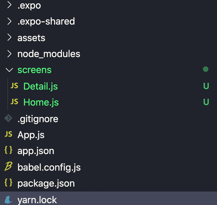217x205 pixels.
Task: Open the package.json file
Action: (46, 183)
